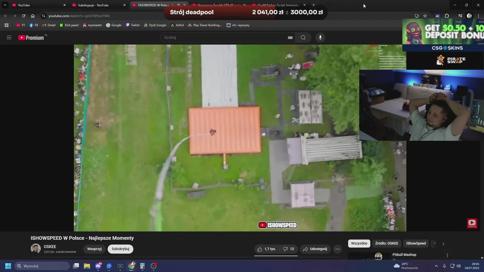Click the Wesprzyj button
Screen dimensions: 484x272
point(95,249)
